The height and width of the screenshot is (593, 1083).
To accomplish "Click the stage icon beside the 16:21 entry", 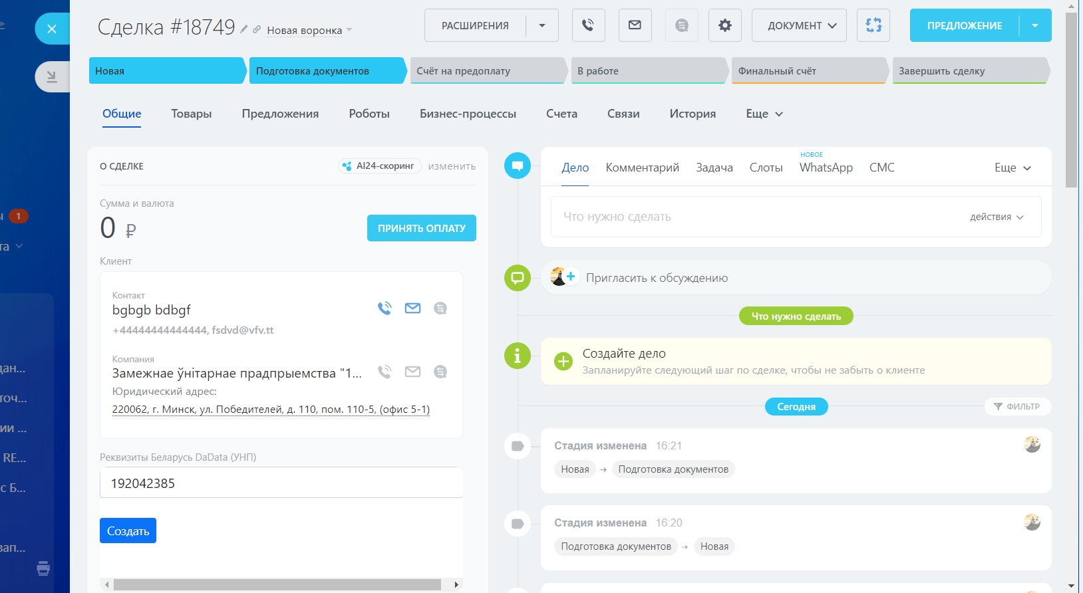I will [518, 446].
